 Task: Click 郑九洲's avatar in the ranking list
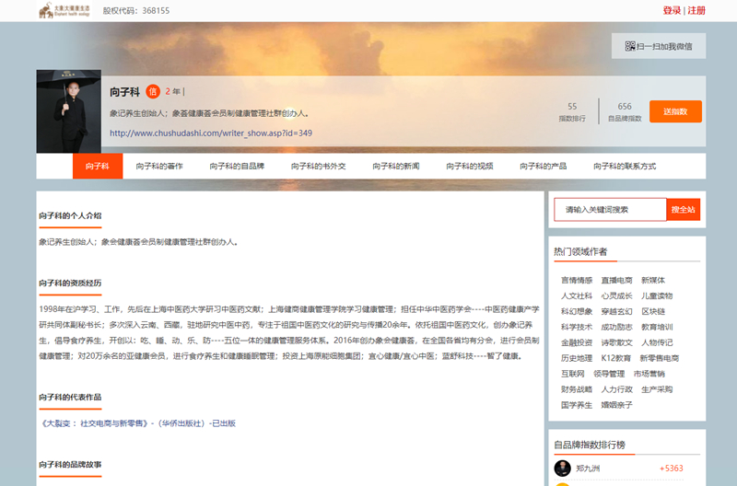562,469
